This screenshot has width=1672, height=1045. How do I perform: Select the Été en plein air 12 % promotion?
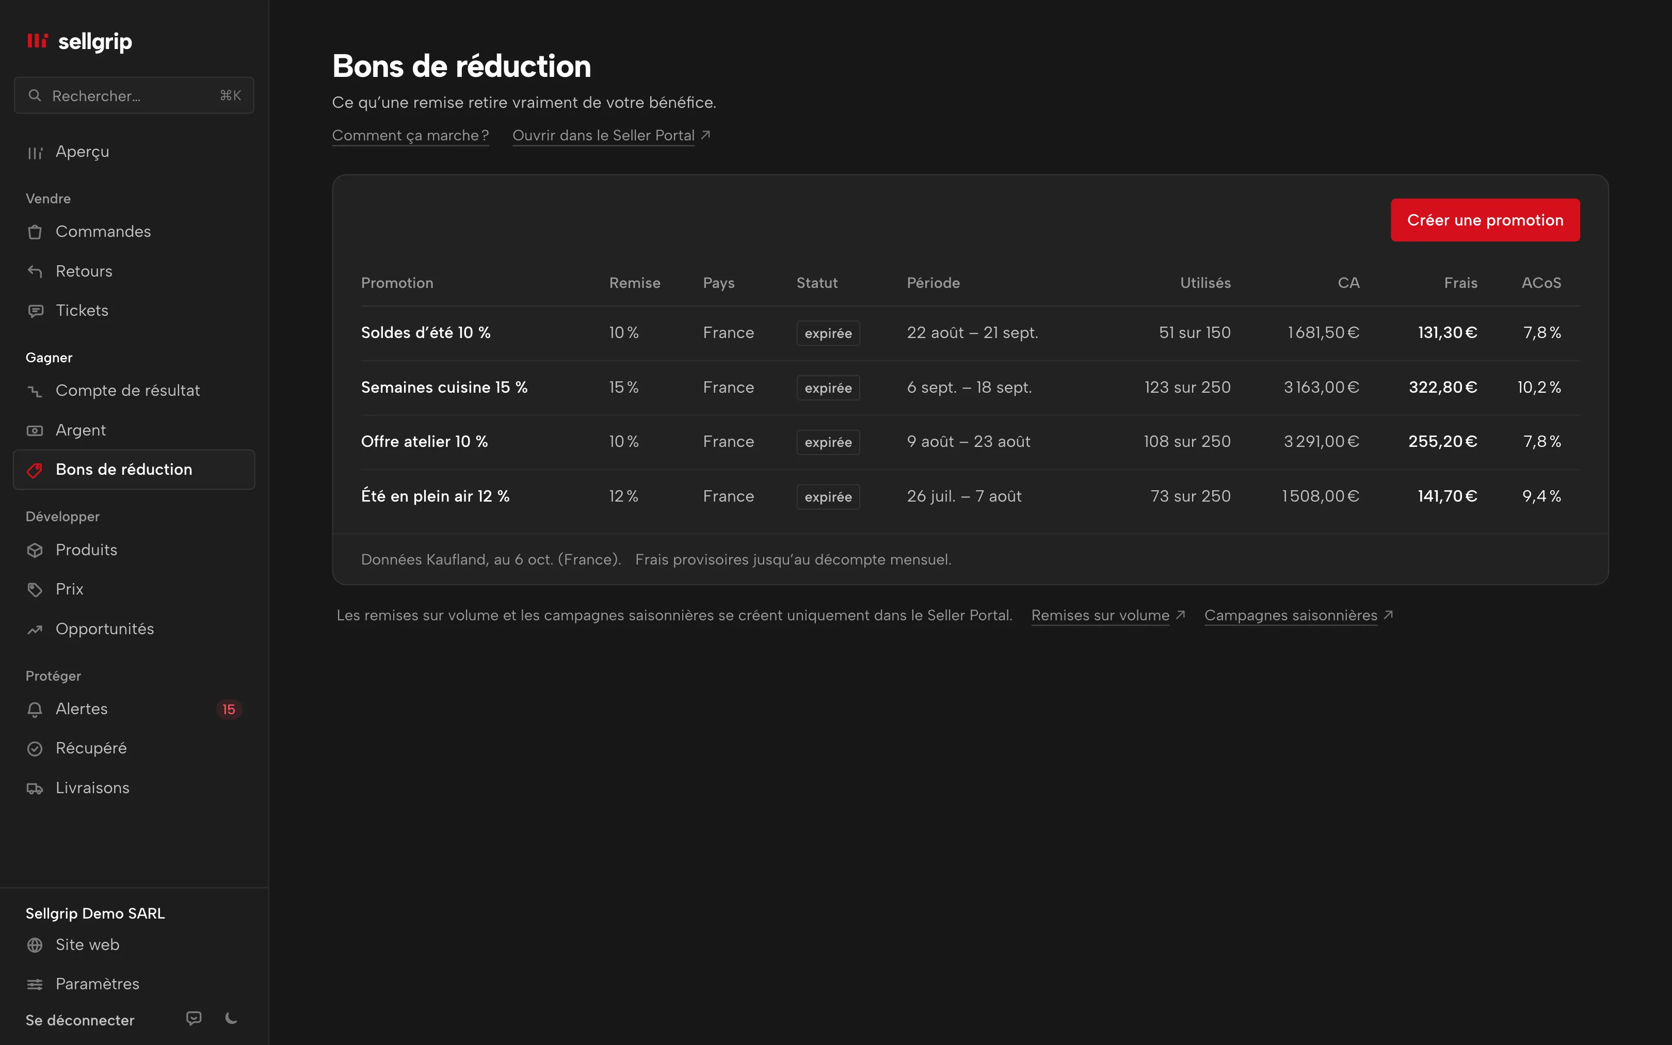pos(435,496)
